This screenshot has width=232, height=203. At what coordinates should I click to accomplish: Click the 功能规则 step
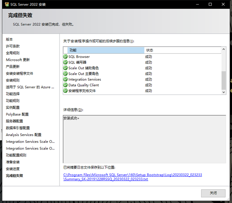click(13, 101)
